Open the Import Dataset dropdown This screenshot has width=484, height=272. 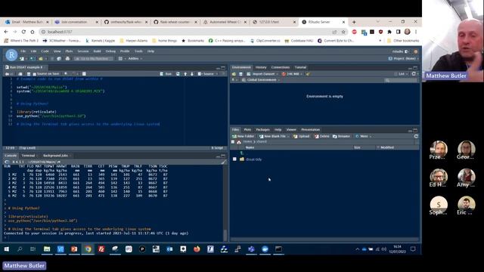[x=262, y=74]
